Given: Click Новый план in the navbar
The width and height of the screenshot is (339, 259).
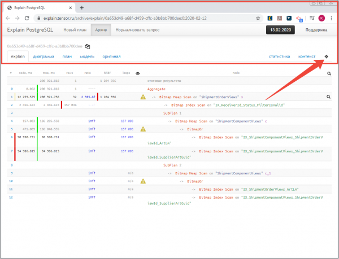Looking at the screenshot, I should point(75,30).
